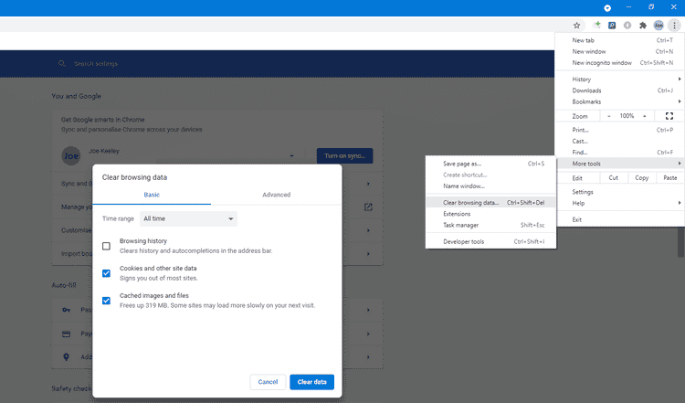Open the three-dot Chrome menu button
The width and height of the screenshot is (685, 403).
tap(674, 26)
